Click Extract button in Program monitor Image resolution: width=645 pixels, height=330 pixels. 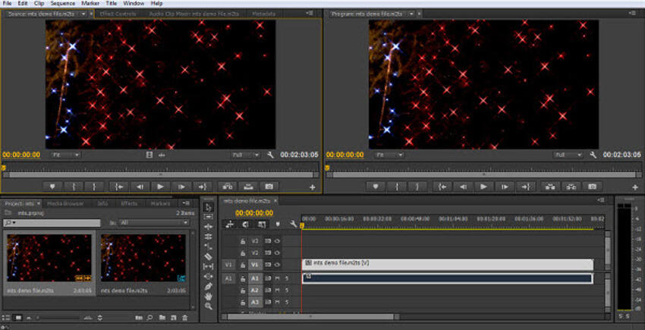pos(571,187)
